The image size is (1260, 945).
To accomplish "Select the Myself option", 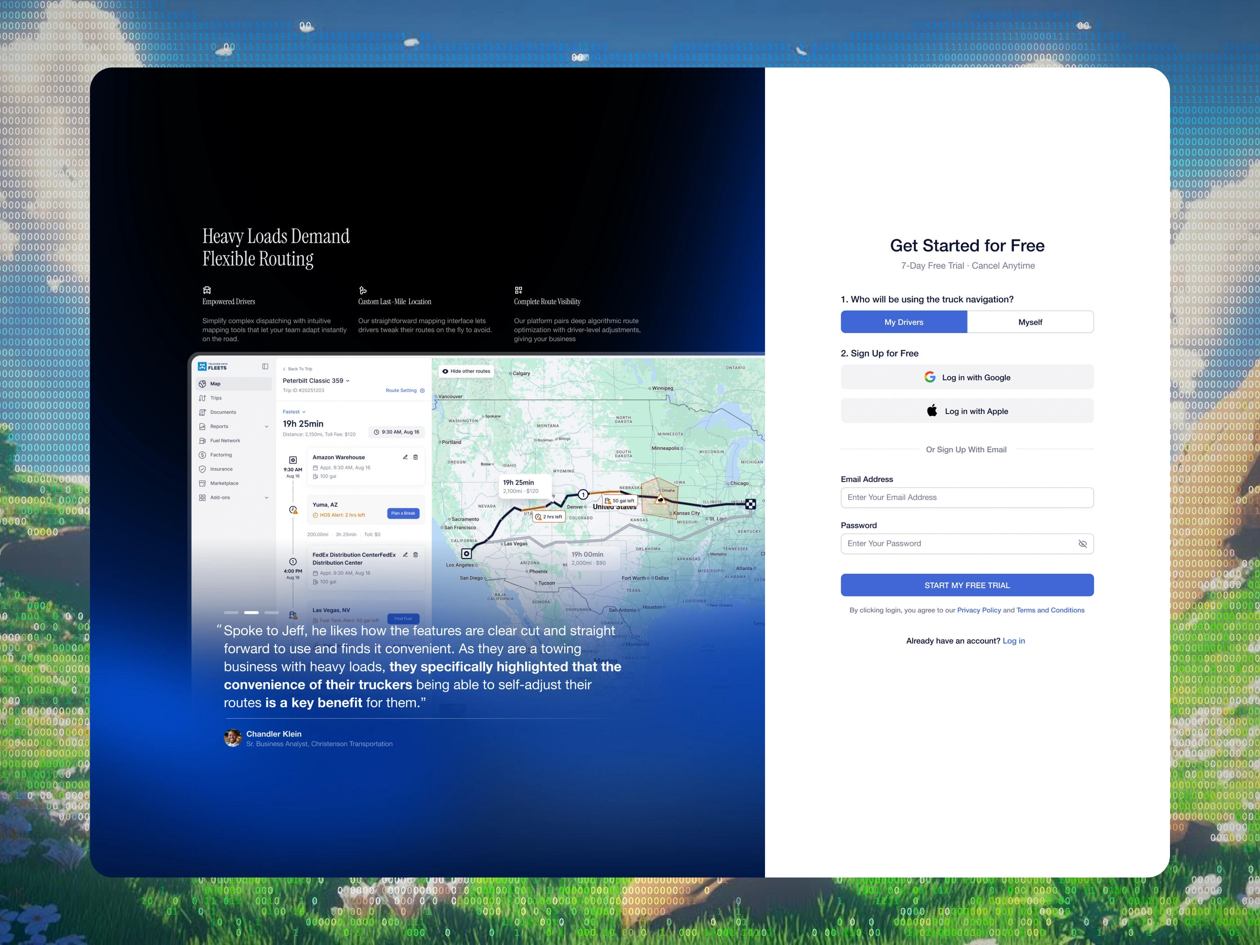I will [x=1030, y=322].
